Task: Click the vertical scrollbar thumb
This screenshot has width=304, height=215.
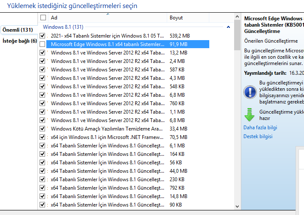Action: pyautogui.click(x=237, y=35)
